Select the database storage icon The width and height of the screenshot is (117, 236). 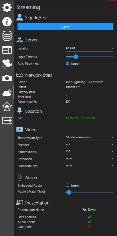pos(7,36)
